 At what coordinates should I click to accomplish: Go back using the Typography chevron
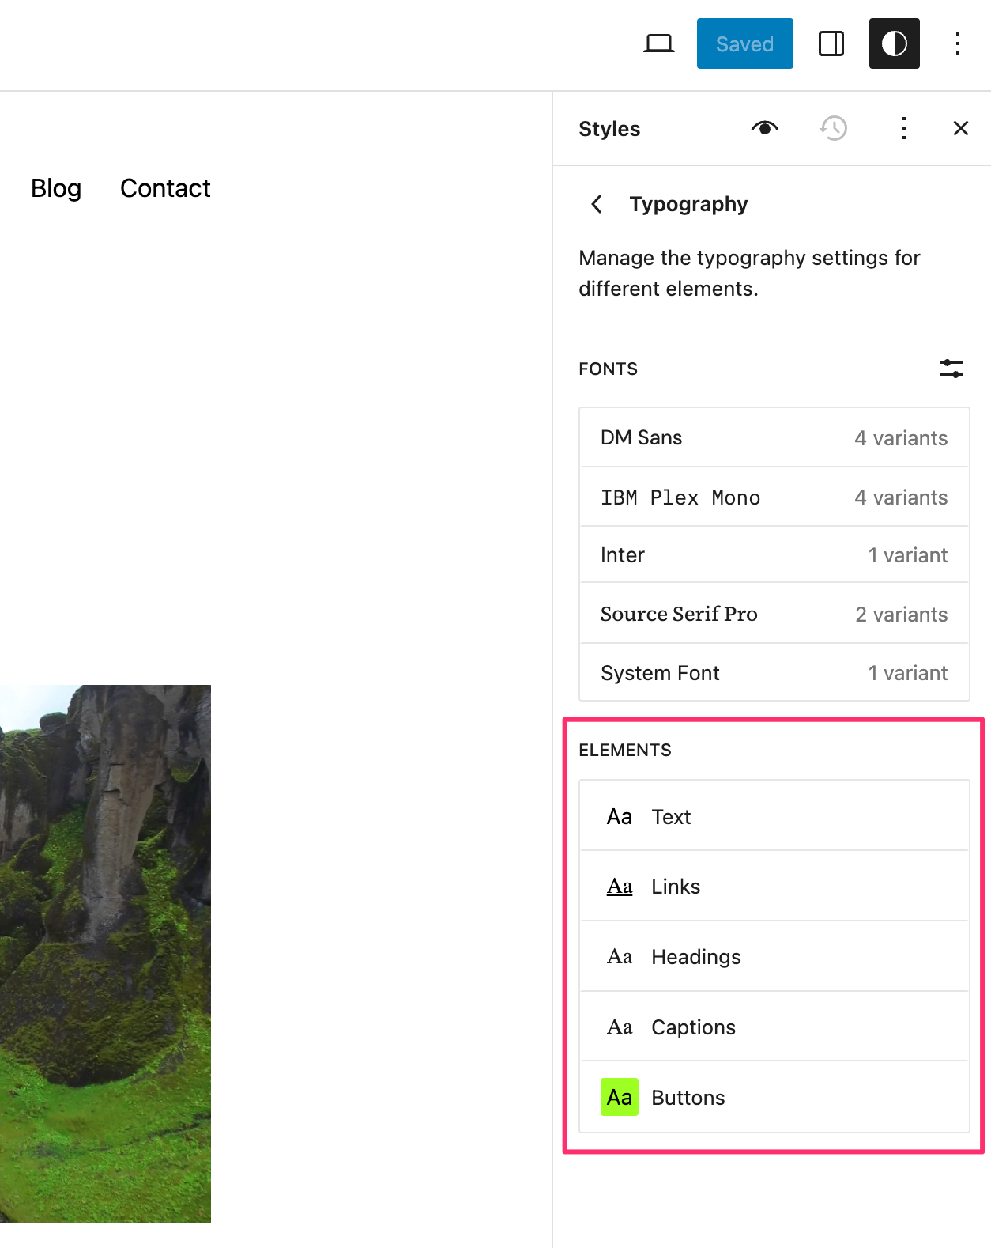point(597,204)
